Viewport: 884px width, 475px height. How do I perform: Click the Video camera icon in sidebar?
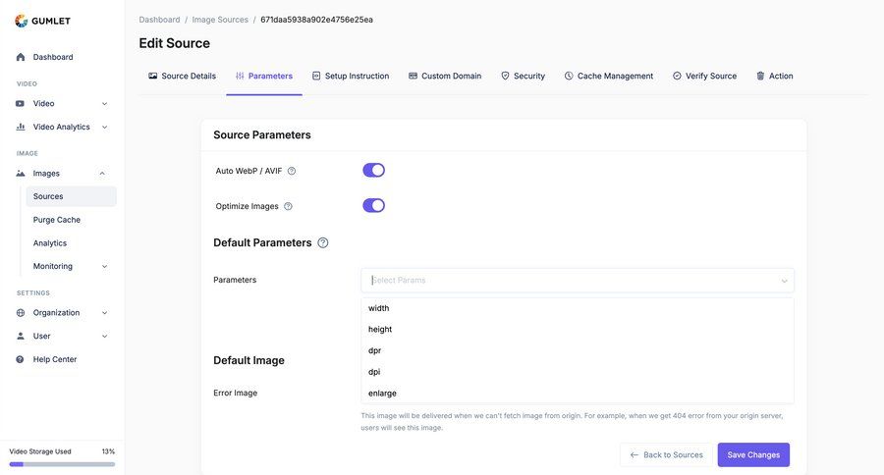pyautogui.click(x=21, y=104)
